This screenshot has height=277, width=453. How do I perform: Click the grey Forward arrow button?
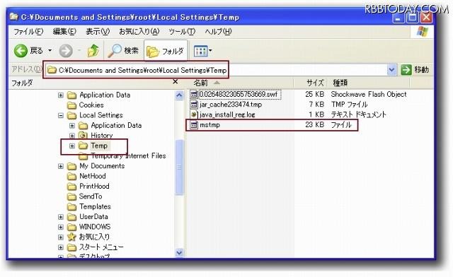(x=66, y=51)
